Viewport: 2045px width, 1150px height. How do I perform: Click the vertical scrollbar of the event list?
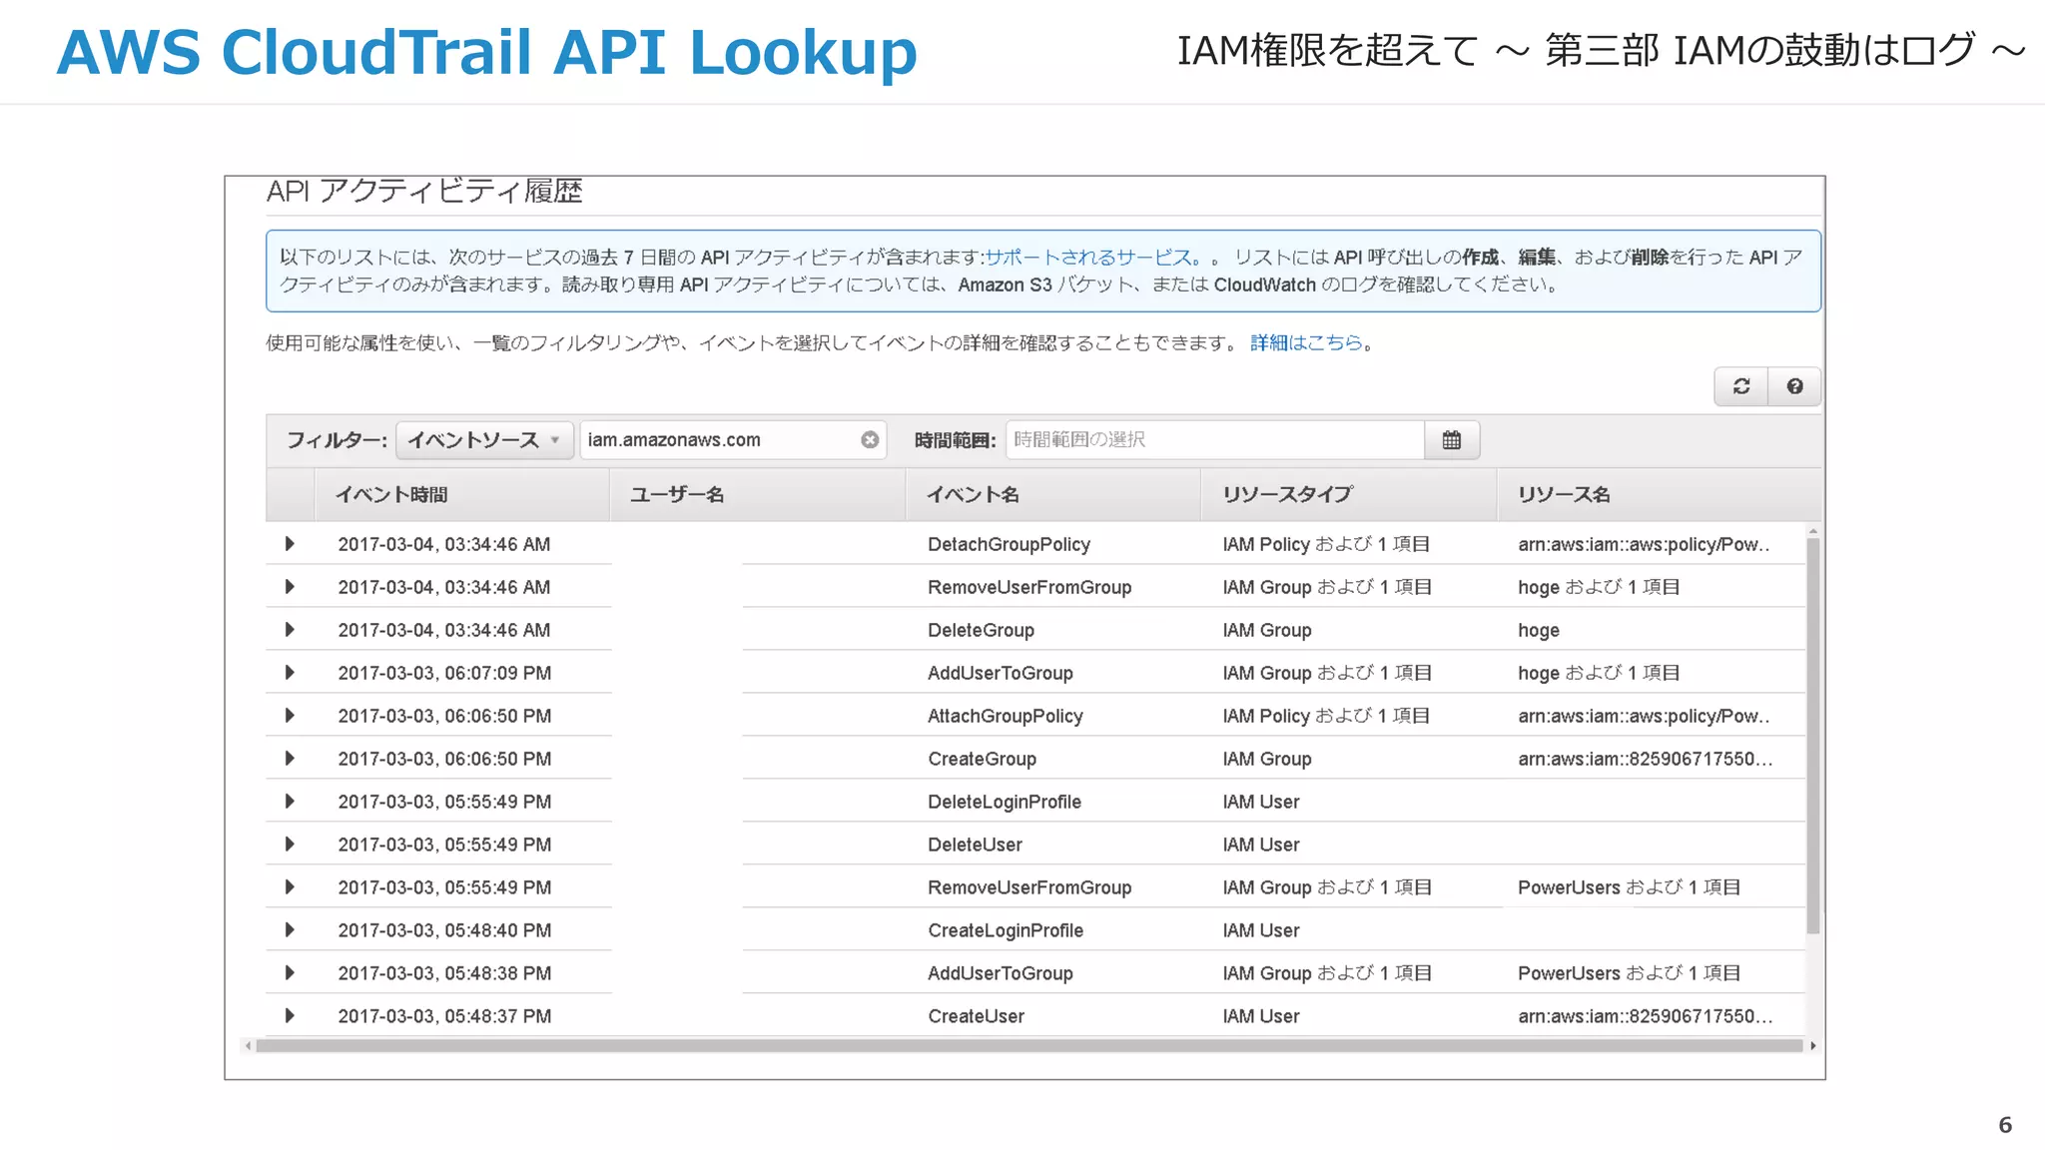[x=1813, y=736]
